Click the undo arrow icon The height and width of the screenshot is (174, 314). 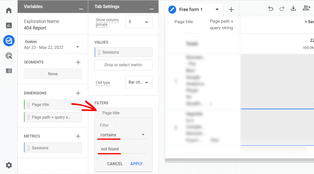point(271,8)
